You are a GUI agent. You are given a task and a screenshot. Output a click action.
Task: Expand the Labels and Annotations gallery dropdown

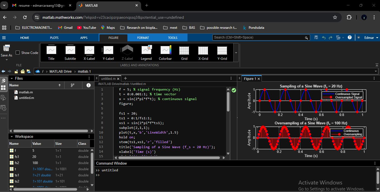pyautogui.click(x=236, y=53)
